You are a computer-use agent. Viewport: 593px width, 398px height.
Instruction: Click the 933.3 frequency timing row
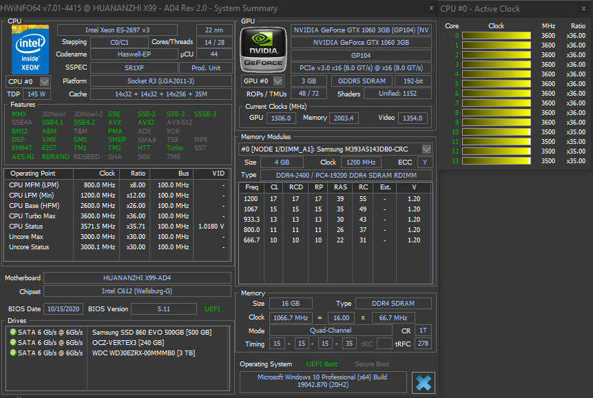click(335, 219)
